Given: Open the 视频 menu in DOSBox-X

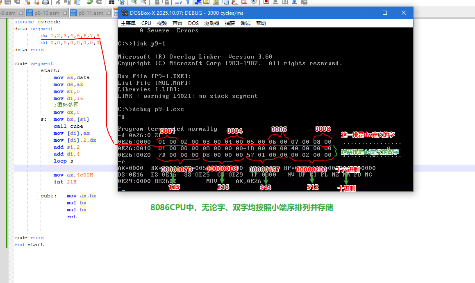Looking at the screenshot, I should (x=162, y=23).
